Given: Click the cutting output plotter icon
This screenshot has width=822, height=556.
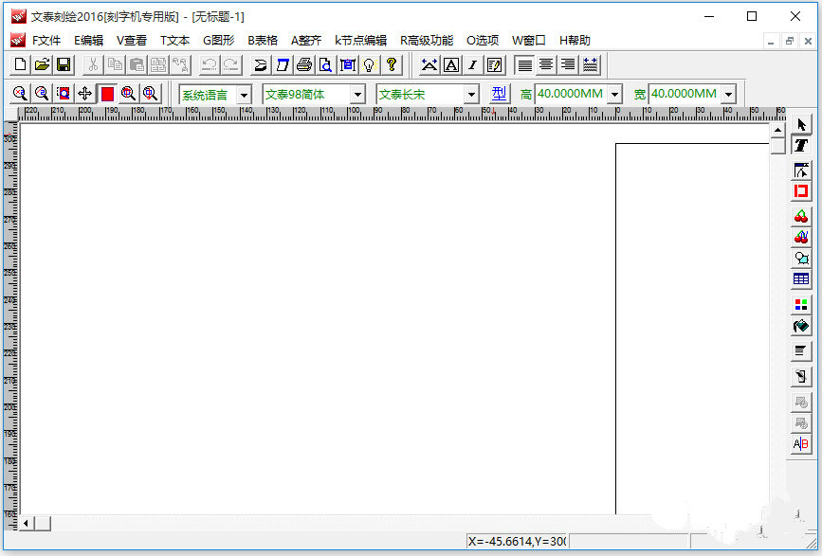Looking at the screenshot, I should 260,65.
